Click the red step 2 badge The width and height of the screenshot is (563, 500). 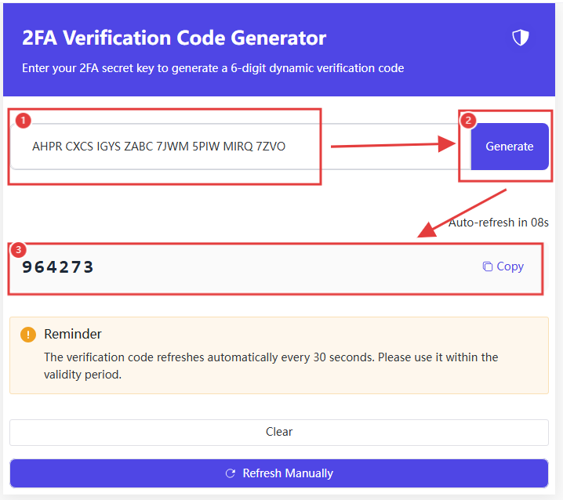pos(468,120)
